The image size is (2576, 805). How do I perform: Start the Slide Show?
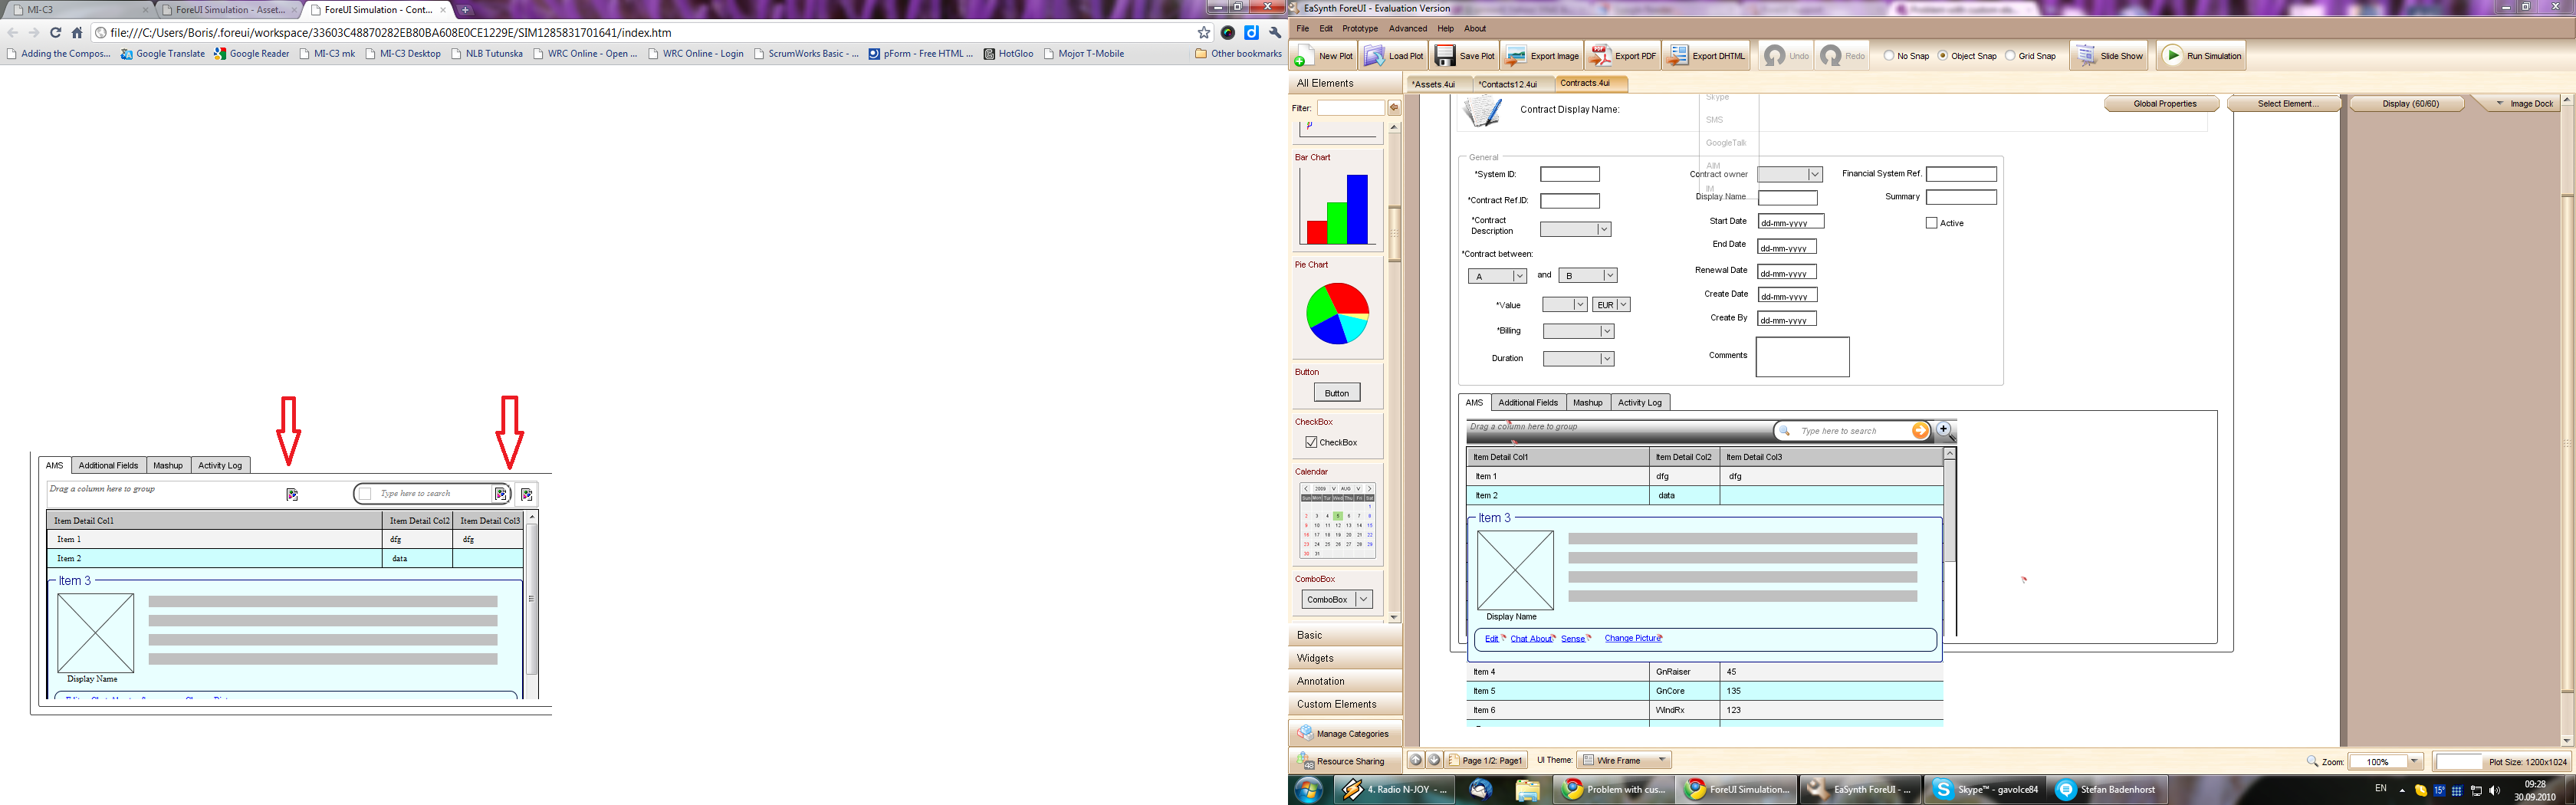[x=2109, y=56]
